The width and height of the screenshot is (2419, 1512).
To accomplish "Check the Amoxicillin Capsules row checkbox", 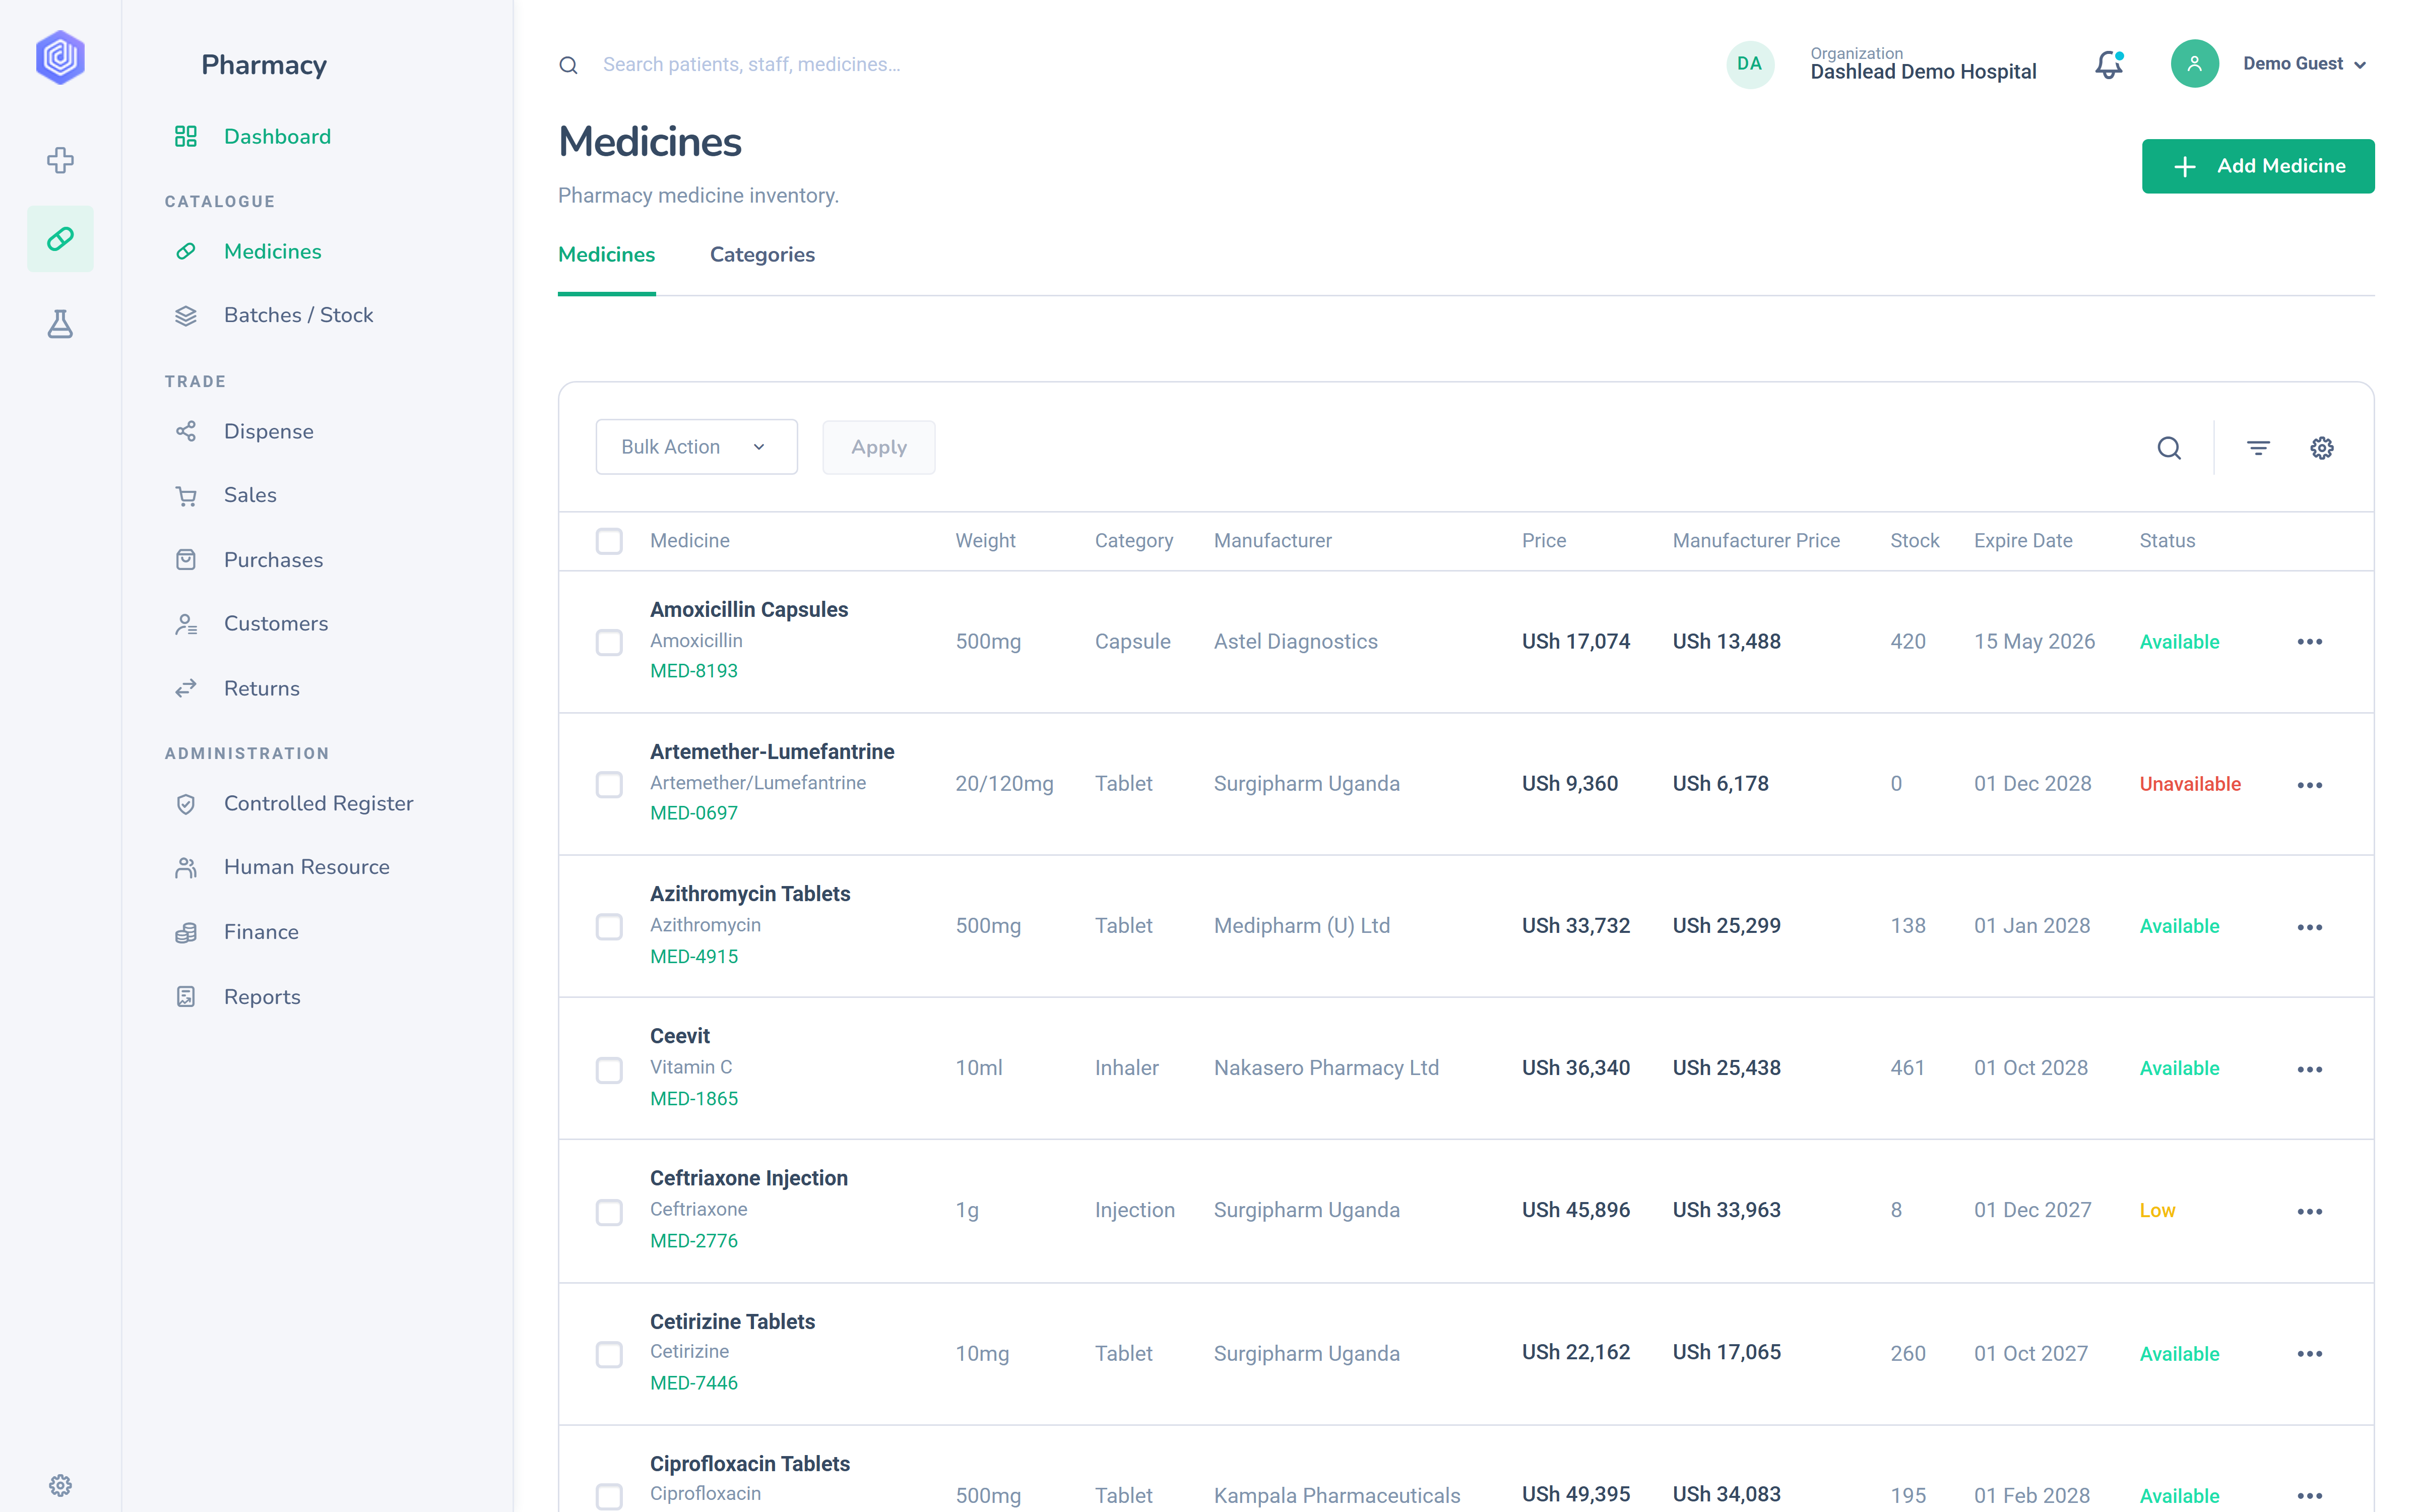I will (609, 642).
